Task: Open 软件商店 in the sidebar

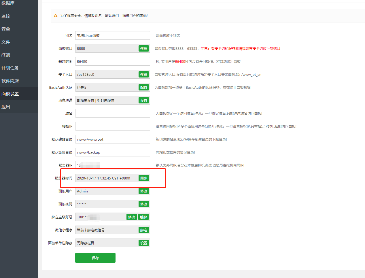Action: click(19, 81)
